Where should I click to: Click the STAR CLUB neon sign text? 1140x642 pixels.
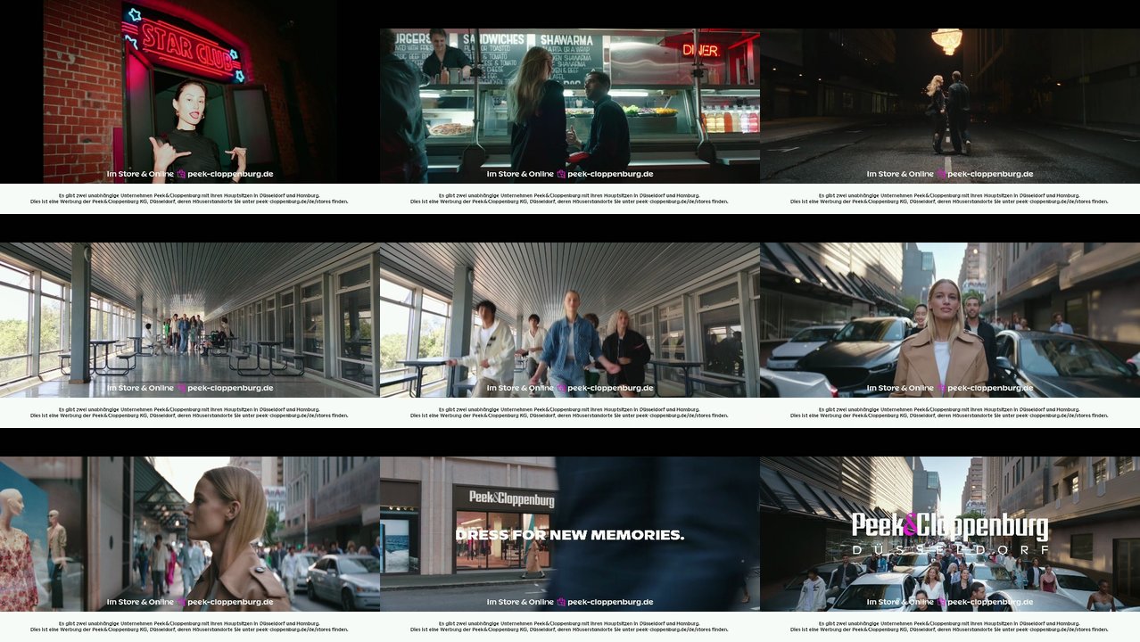[x=187, y=45]
